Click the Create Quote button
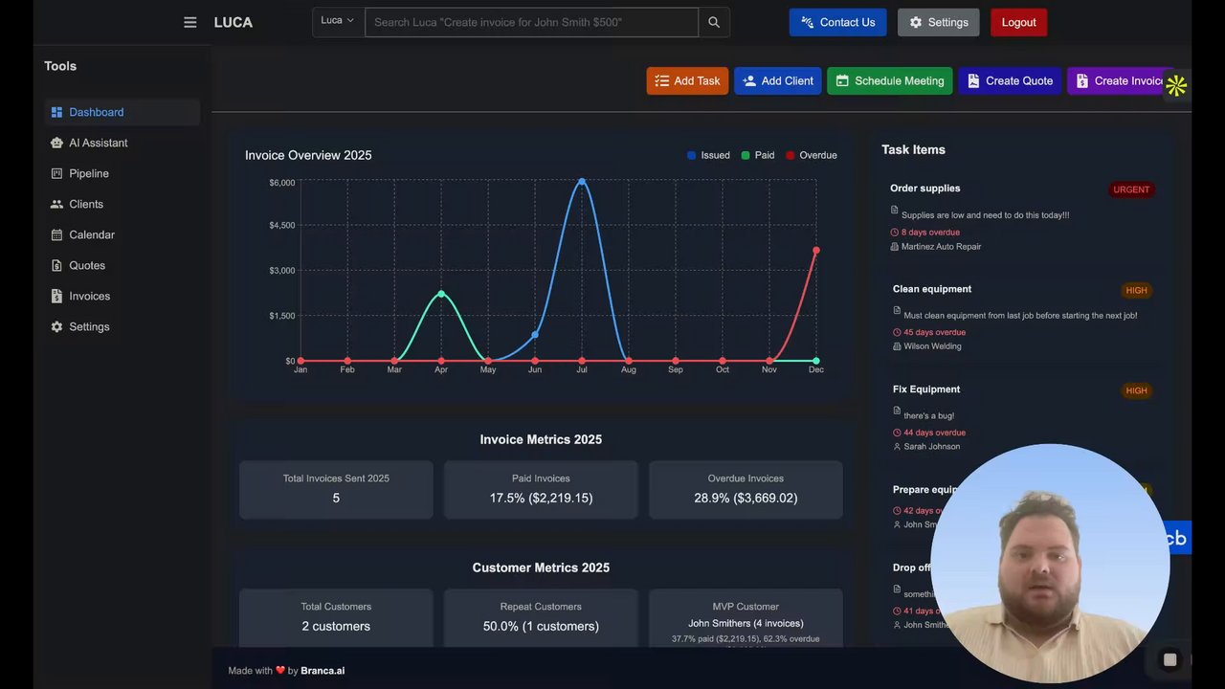 pyautogui.click(x=1010, y=80)
